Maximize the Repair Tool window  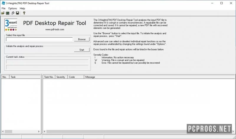click(222, 3)
